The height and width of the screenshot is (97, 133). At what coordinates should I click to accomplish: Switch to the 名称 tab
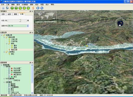[3, 14]
